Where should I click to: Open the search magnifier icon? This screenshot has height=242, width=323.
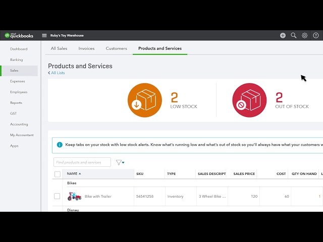pos(294,35)
